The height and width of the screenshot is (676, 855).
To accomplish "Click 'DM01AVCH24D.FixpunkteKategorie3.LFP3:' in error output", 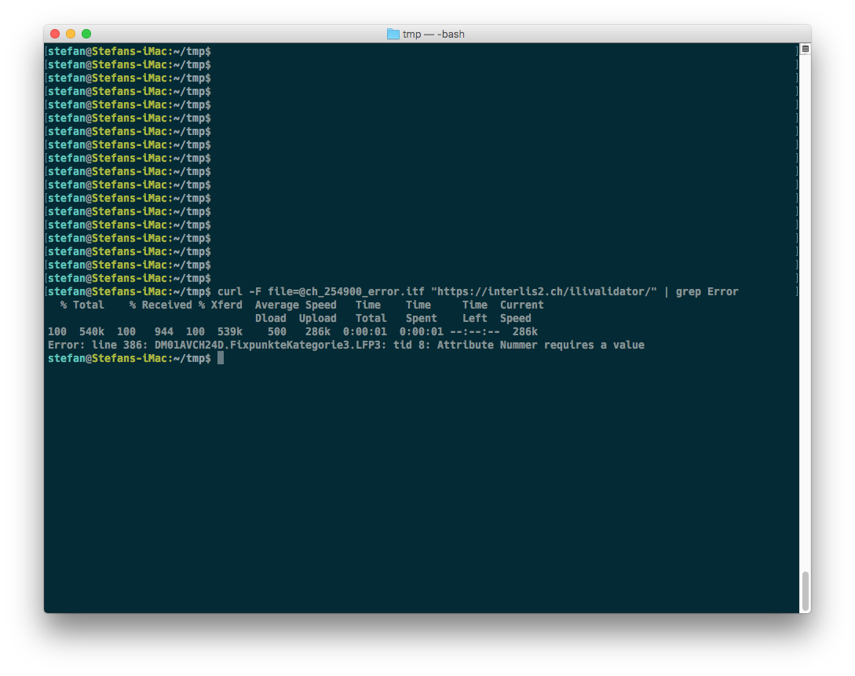I will 270,345.
